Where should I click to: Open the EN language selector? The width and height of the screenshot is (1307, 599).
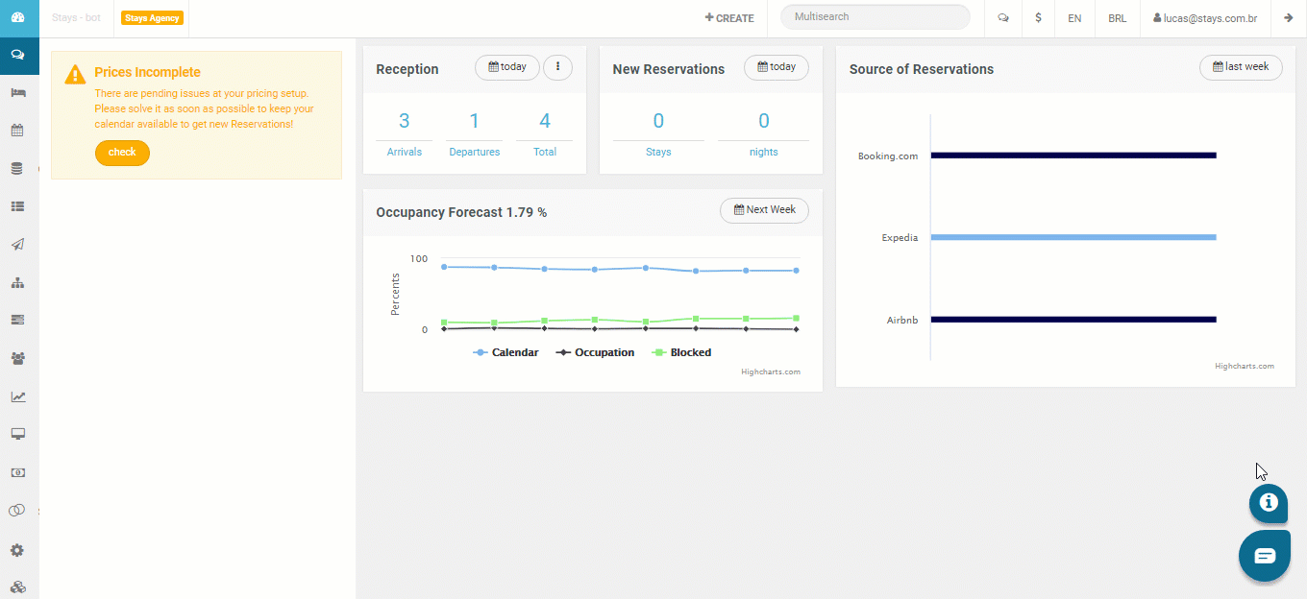pos(1074,18)
